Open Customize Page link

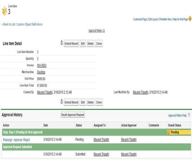point(140,19)
